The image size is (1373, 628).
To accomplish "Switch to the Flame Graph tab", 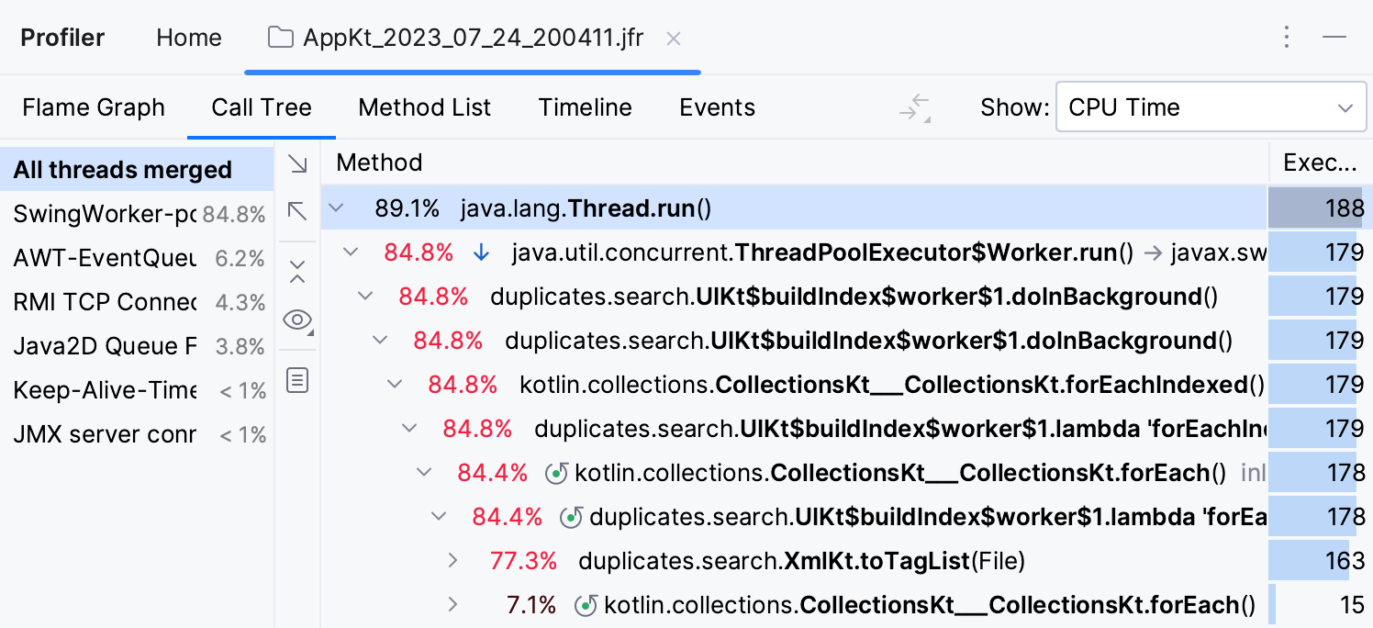I will [93, 107].
